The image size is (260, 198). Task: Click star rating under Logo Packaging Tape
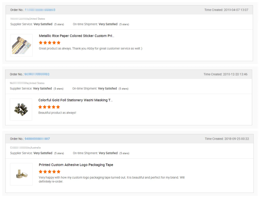pyautogui.click(x=50, y=172)
